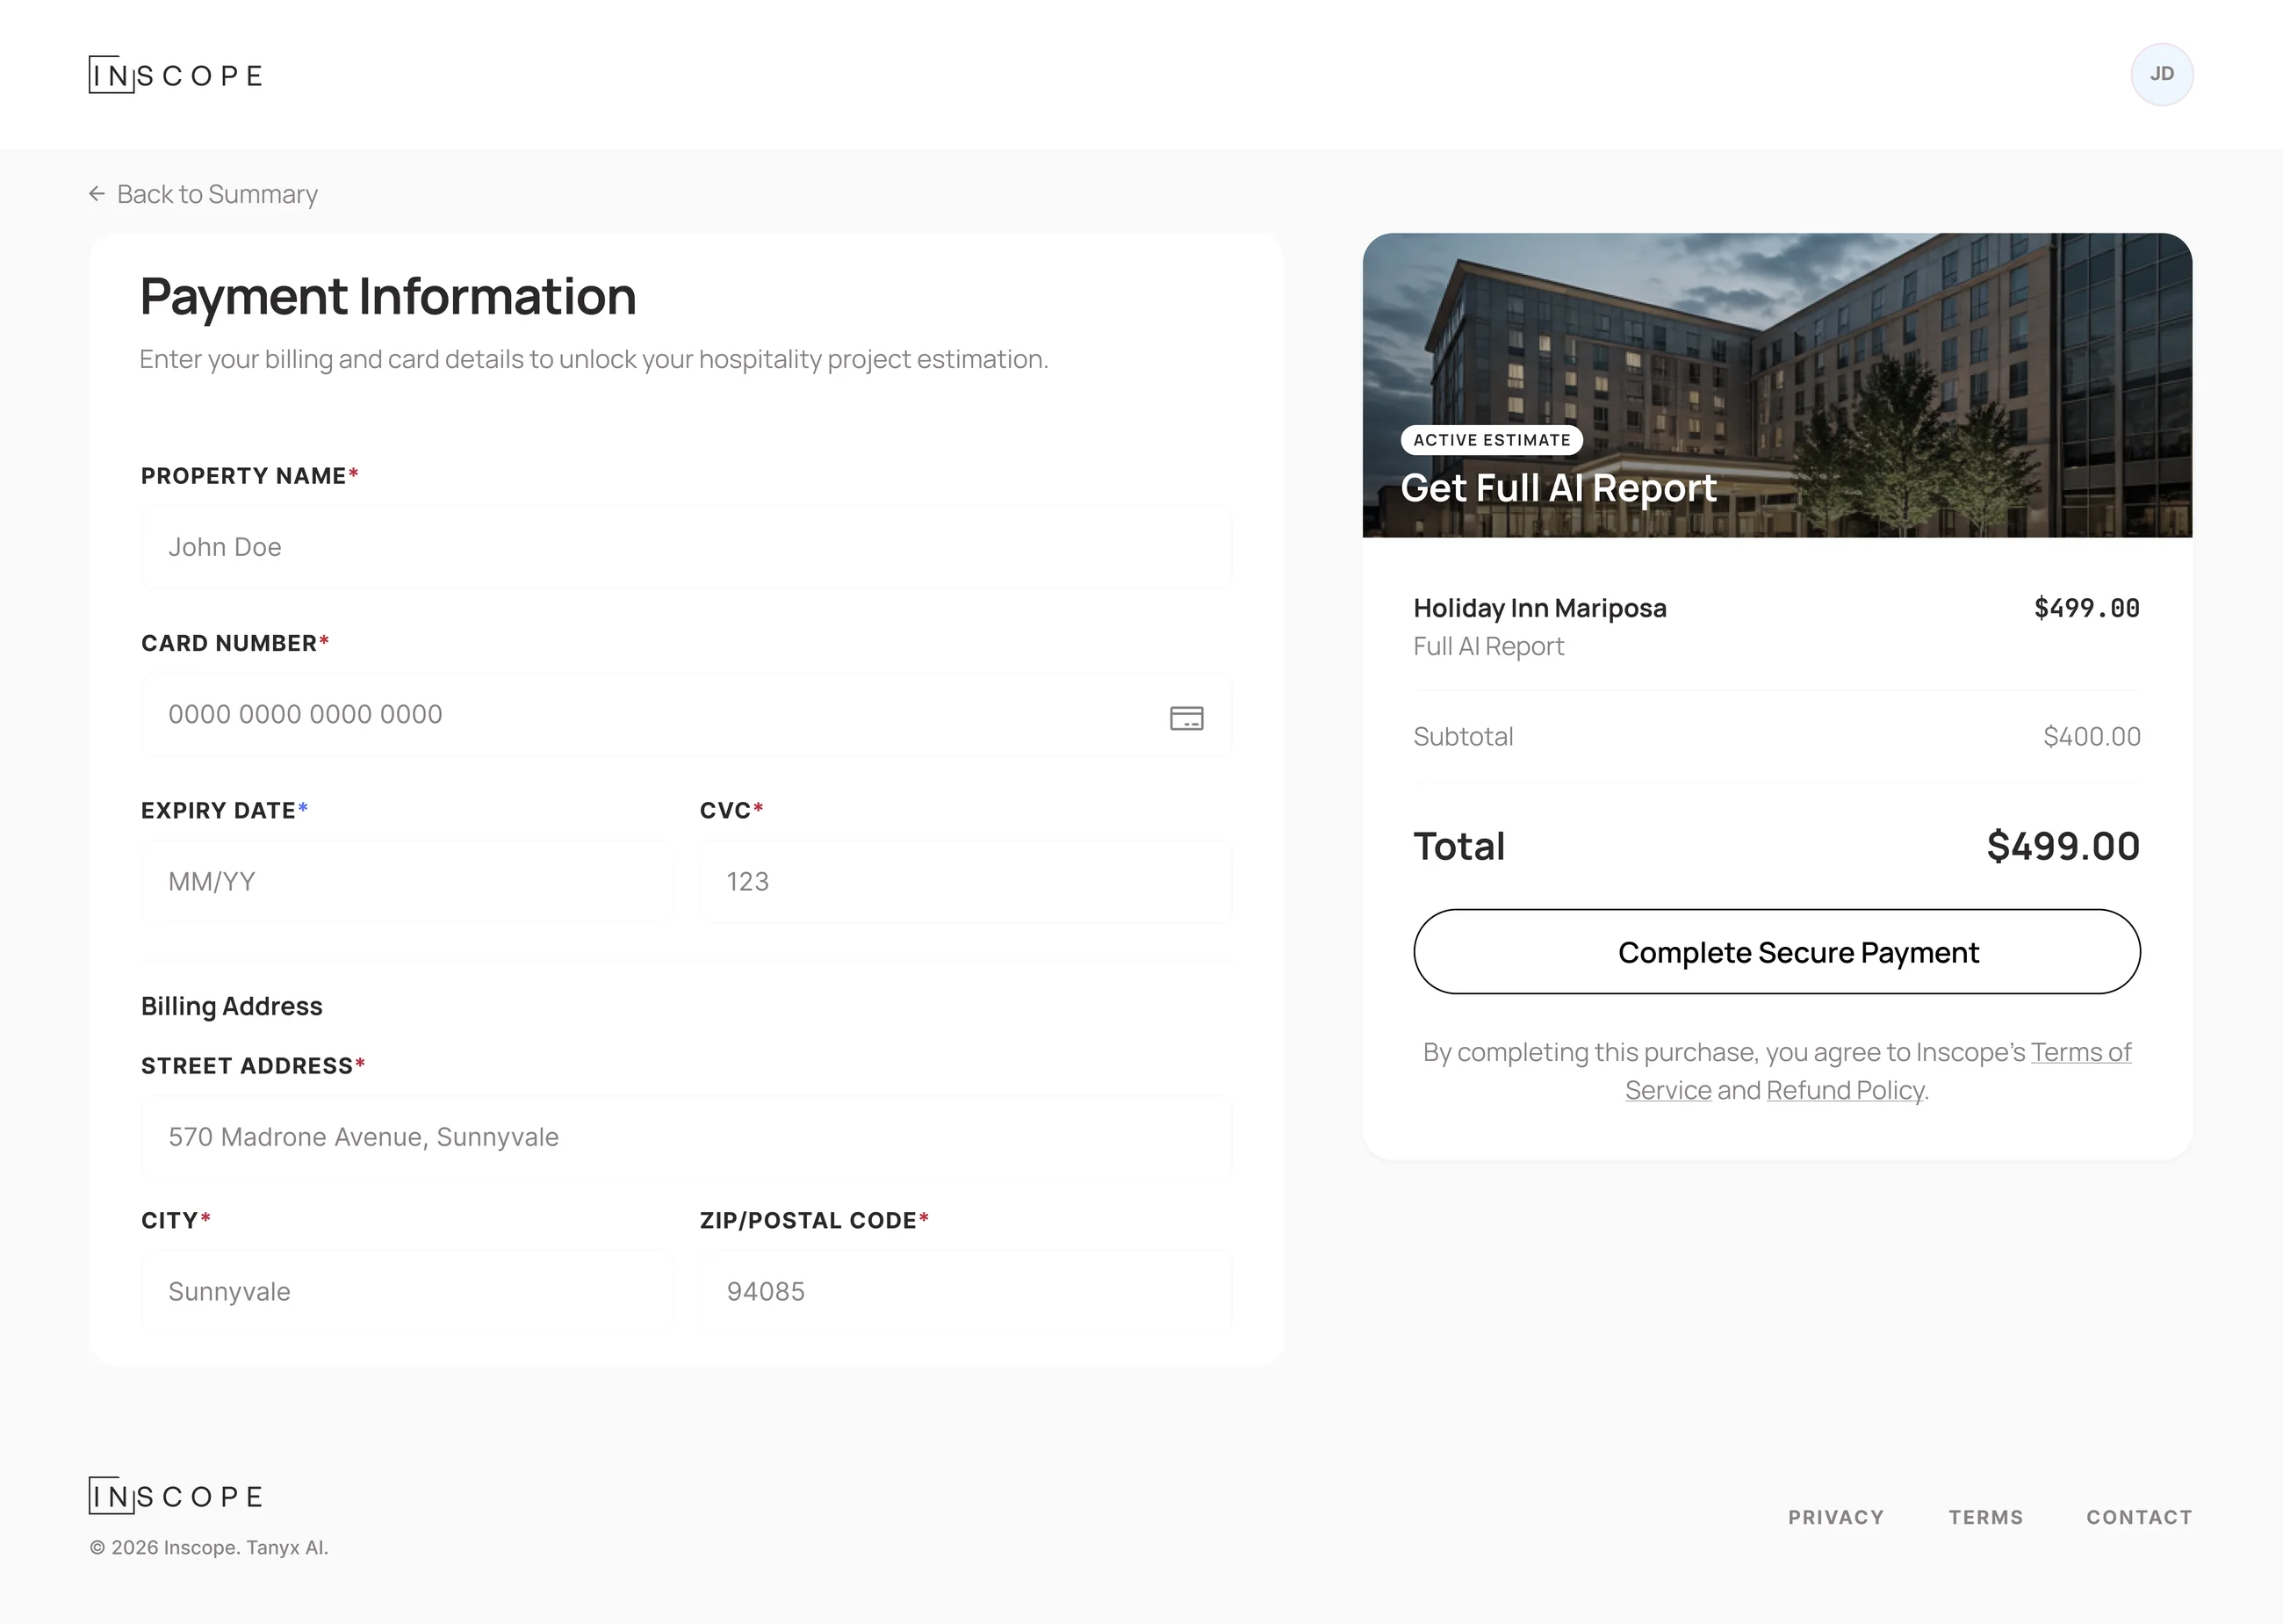Click the Inscope logo in the header

tap(176, 75)
